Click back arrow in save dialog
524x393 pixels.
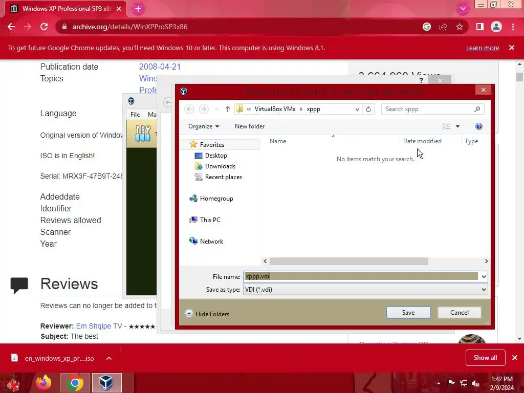click(189, 109)
